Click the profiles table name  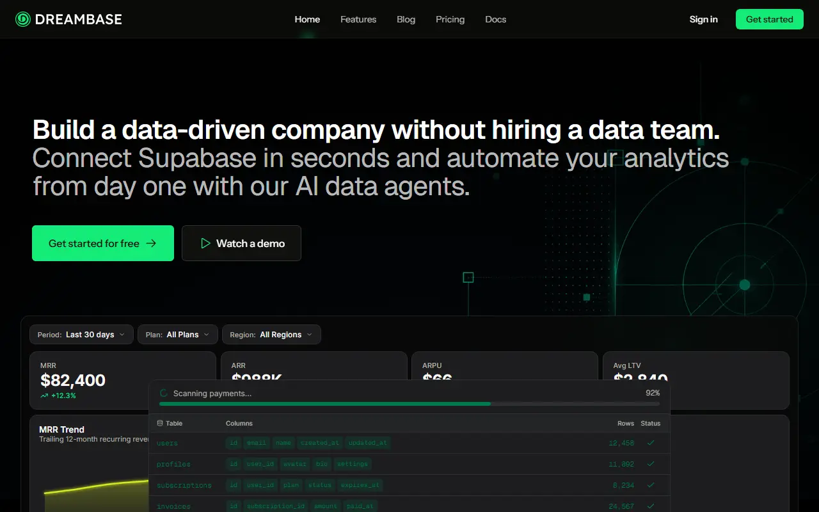click(173, 464)
